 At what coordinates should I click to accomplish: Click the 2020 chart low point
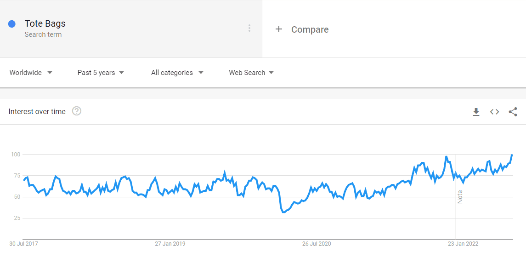coord(283,212)
